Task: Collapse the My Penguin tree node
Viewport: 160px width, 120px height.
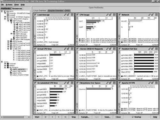Action: coord(5,68)
